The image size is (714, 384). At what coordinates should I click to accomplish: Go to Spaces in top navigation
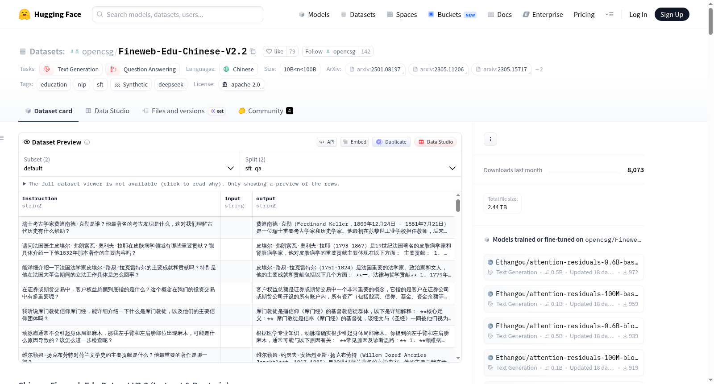pyautogui.click(x=402, y=15)
